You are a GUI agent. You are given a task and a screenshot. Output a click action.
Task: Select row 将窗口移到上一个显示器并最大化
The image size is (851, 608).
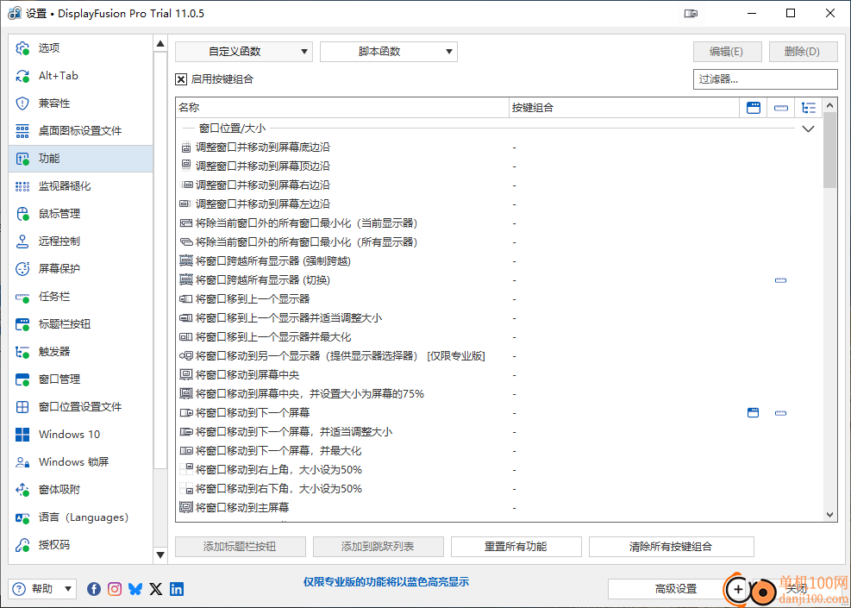(x=499, y=337)
